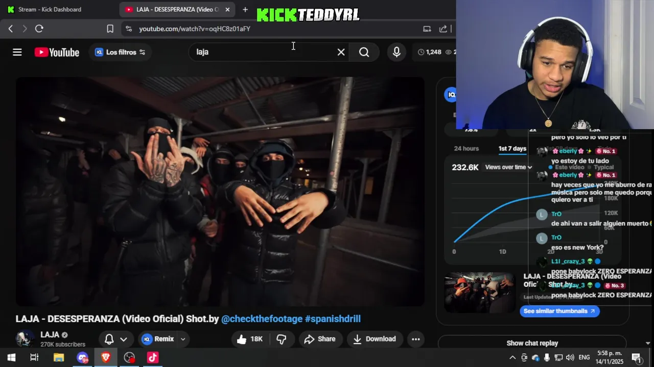Open the notification center icon
This screenshot has height=367, width=654.
(x=637, y=357)
